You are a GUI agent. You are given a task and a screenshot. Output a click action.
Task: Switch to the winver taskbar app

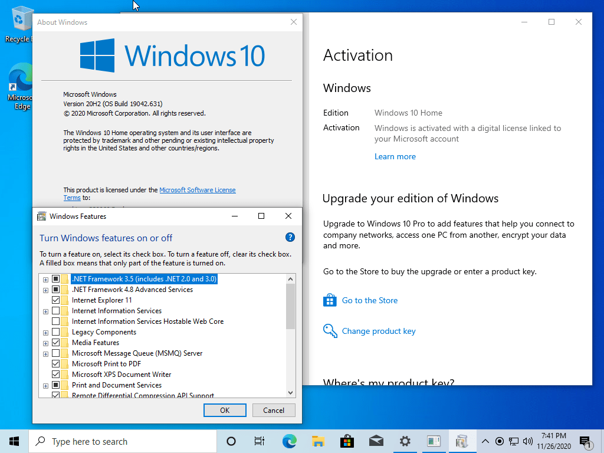(x=434, y=441)
